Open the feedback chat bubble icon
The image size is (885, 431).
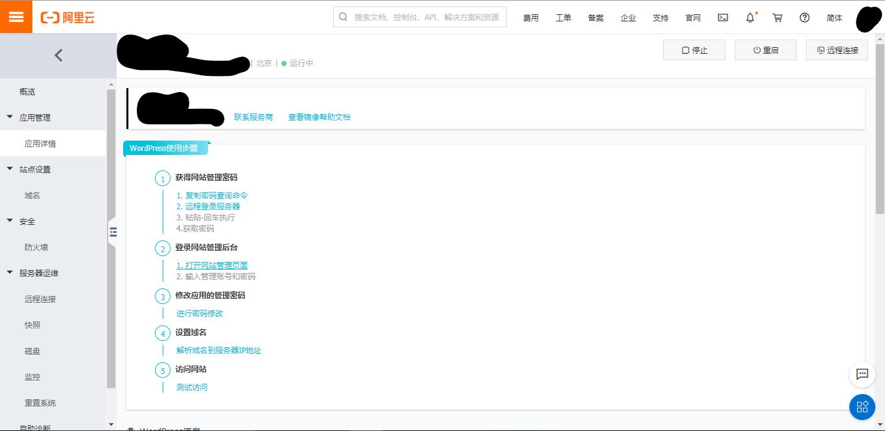tap(862, 375)
